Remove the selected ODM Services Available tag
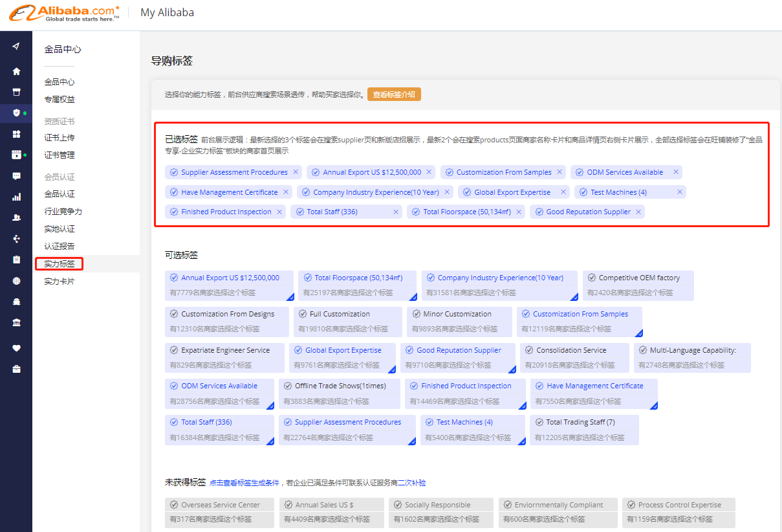The height and width of the screenshot is (532, 782). click(676, 172)
